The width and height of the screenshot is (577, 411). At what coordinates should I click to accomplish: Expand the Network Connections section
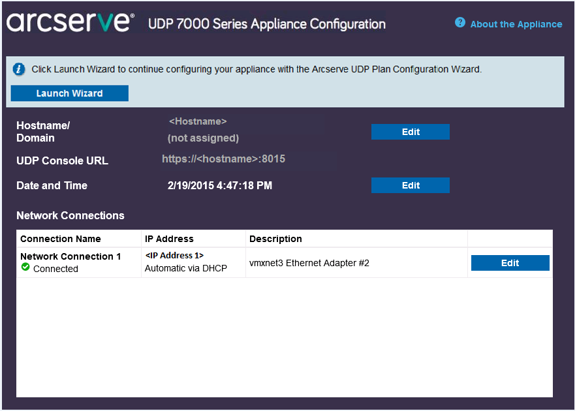(70, 215)
